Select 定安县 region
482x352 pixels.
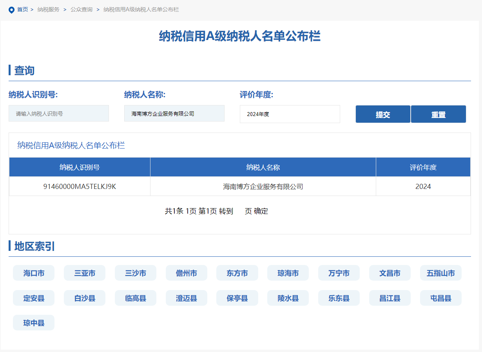tap(34, 298)
